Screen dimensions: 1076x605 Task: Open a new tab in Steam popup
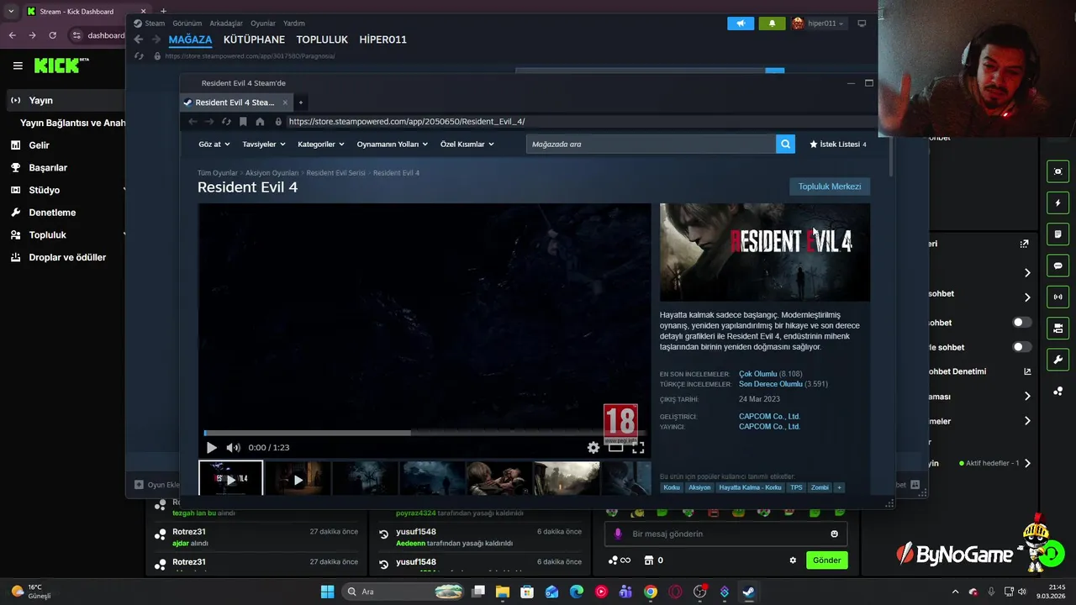pos(300,103)
